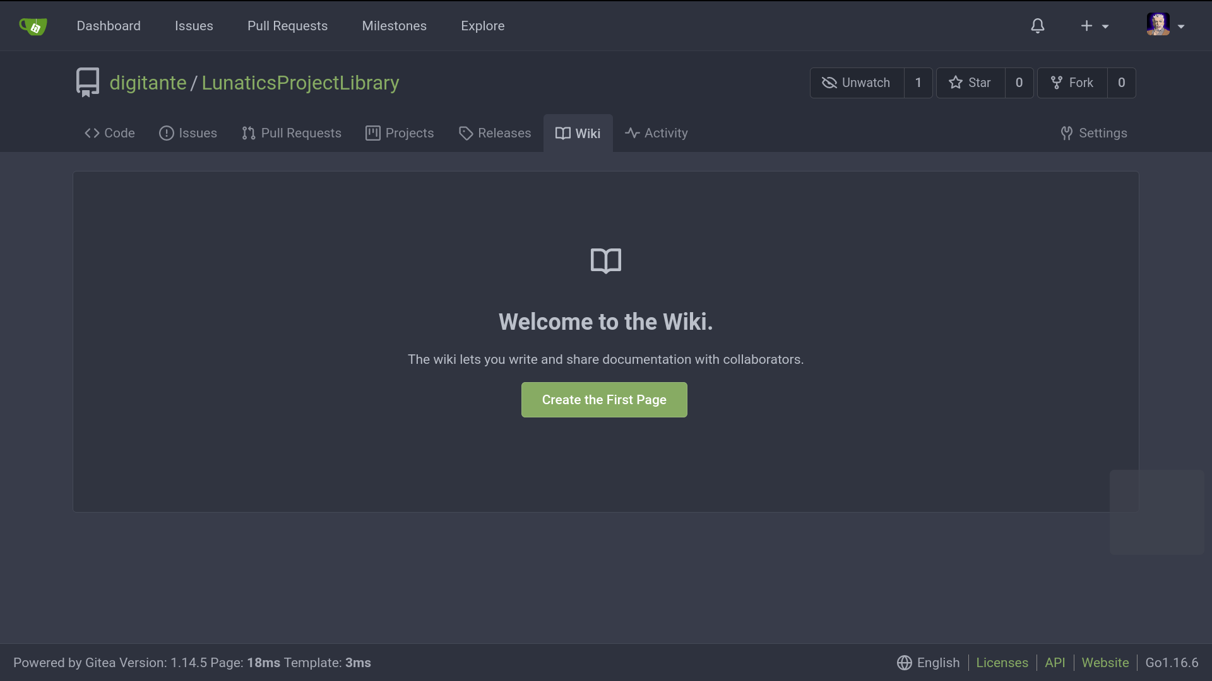Expand the plus create menu

(1094, 26)
